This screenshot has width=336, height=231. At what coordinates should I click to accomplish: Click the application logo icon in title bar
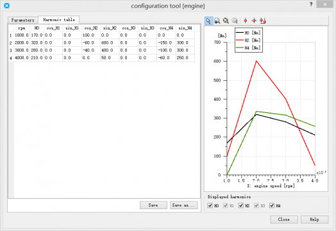tap(7, 6)
